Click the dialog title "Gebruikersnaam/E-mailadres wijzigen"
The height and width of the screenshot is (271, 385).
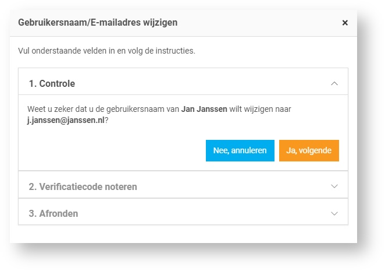(98, 23)
